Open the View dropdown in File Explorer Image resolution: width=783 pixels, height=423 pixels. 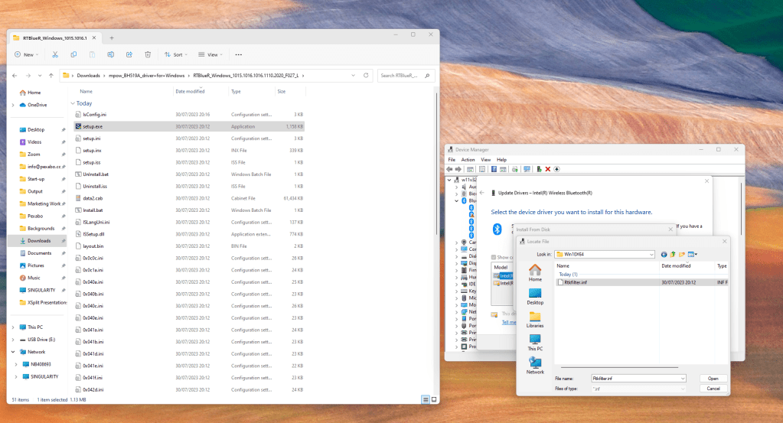[210, 54]
